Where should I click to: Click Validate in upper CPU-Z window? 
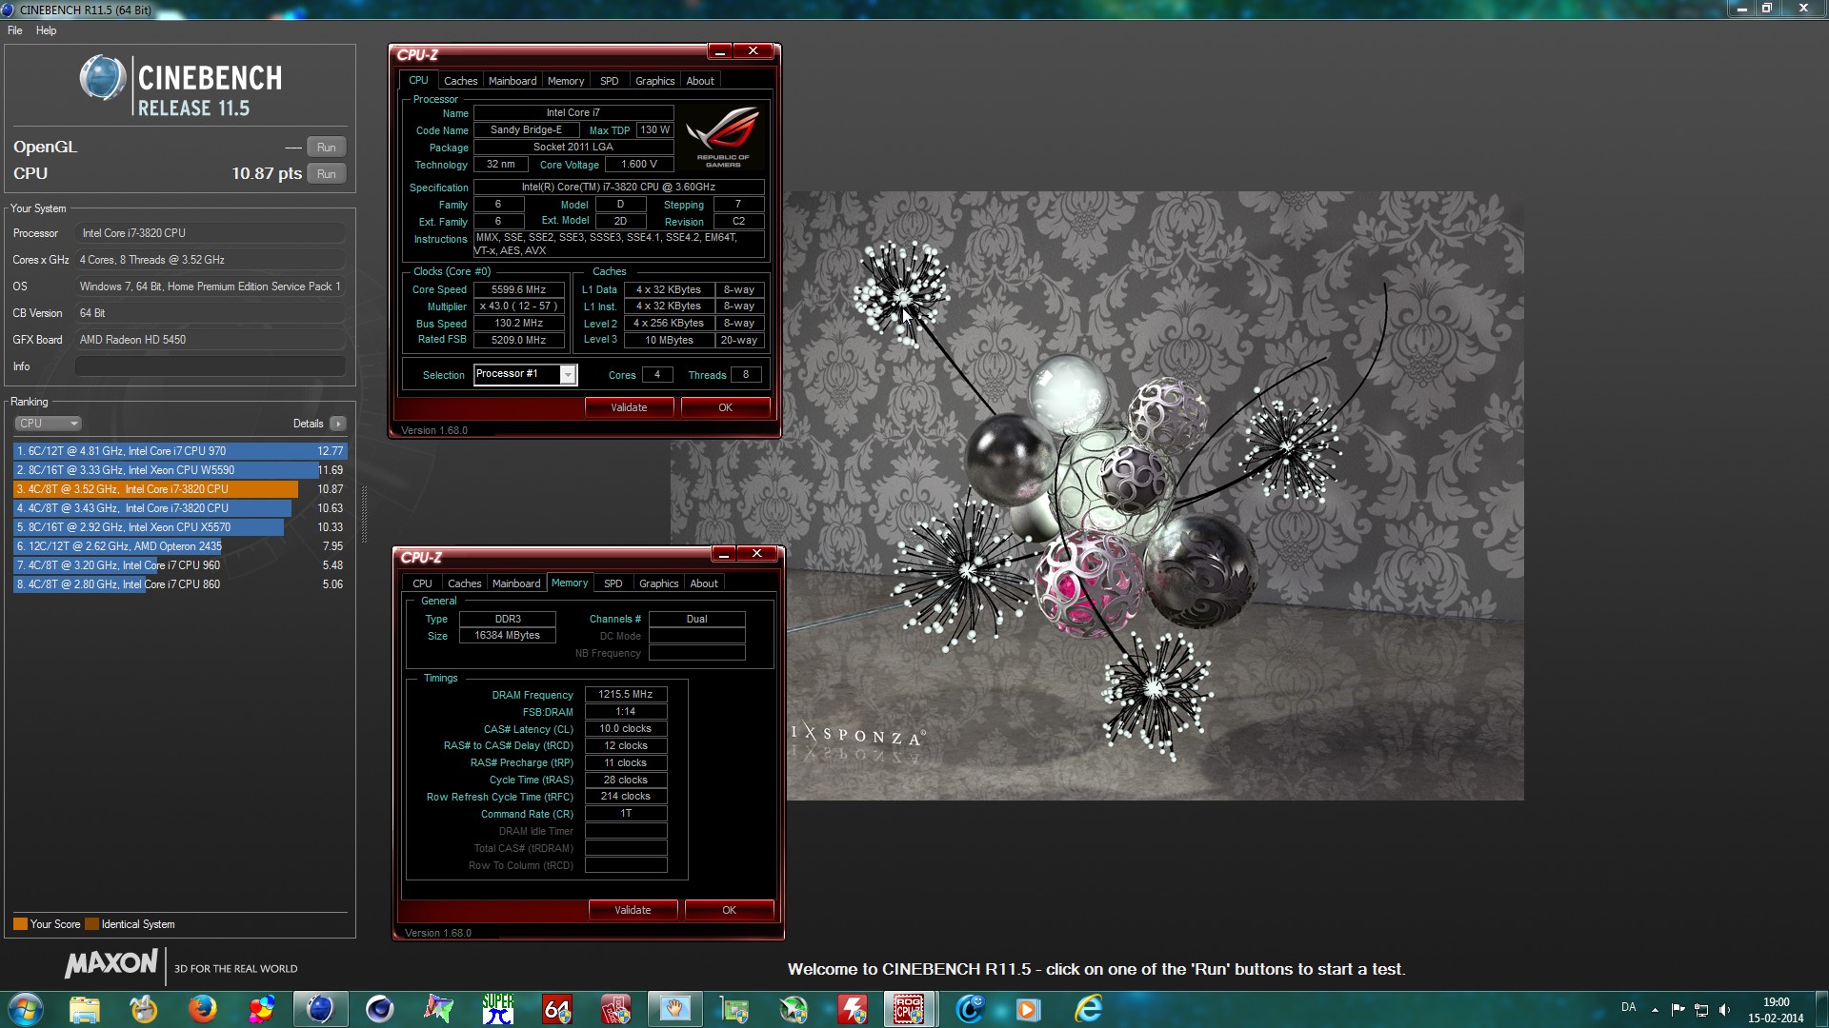629,407
